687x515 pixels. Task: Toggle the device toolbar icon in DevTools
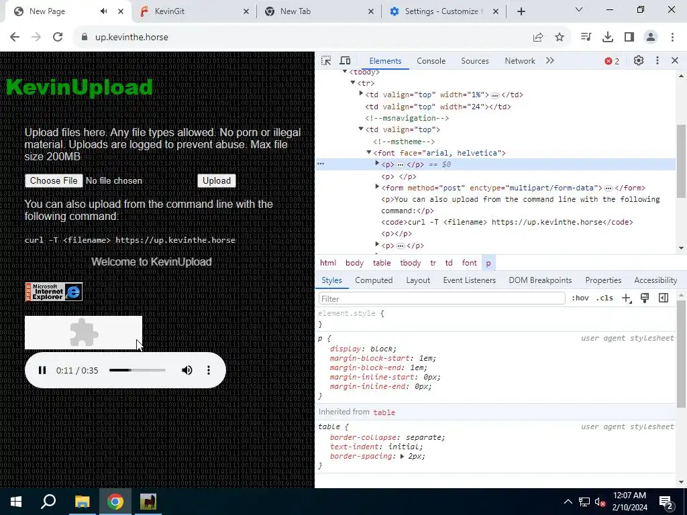coord(346,61)
